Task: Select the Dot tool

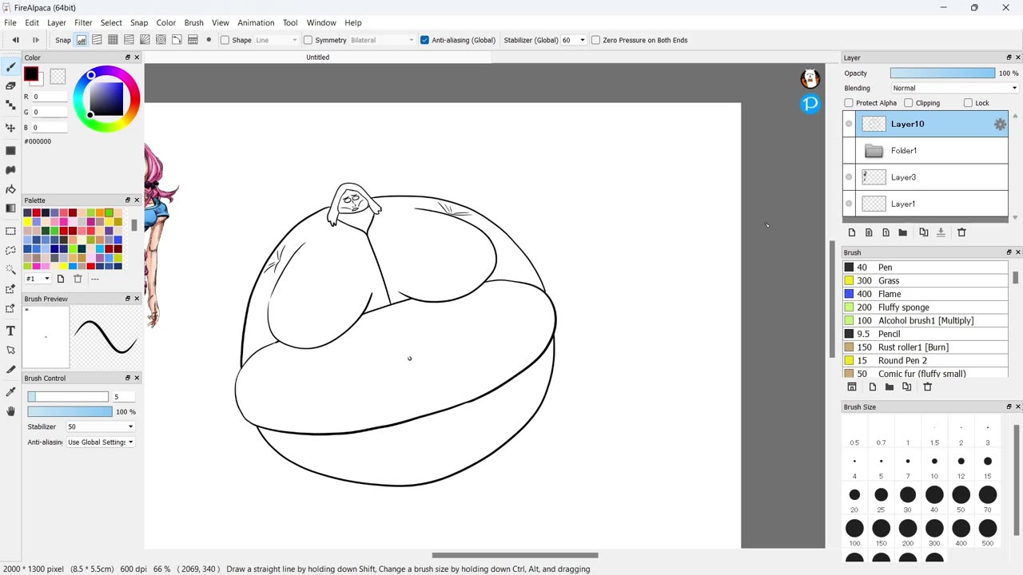Action: pyautogui.click(x=10, y=105)
